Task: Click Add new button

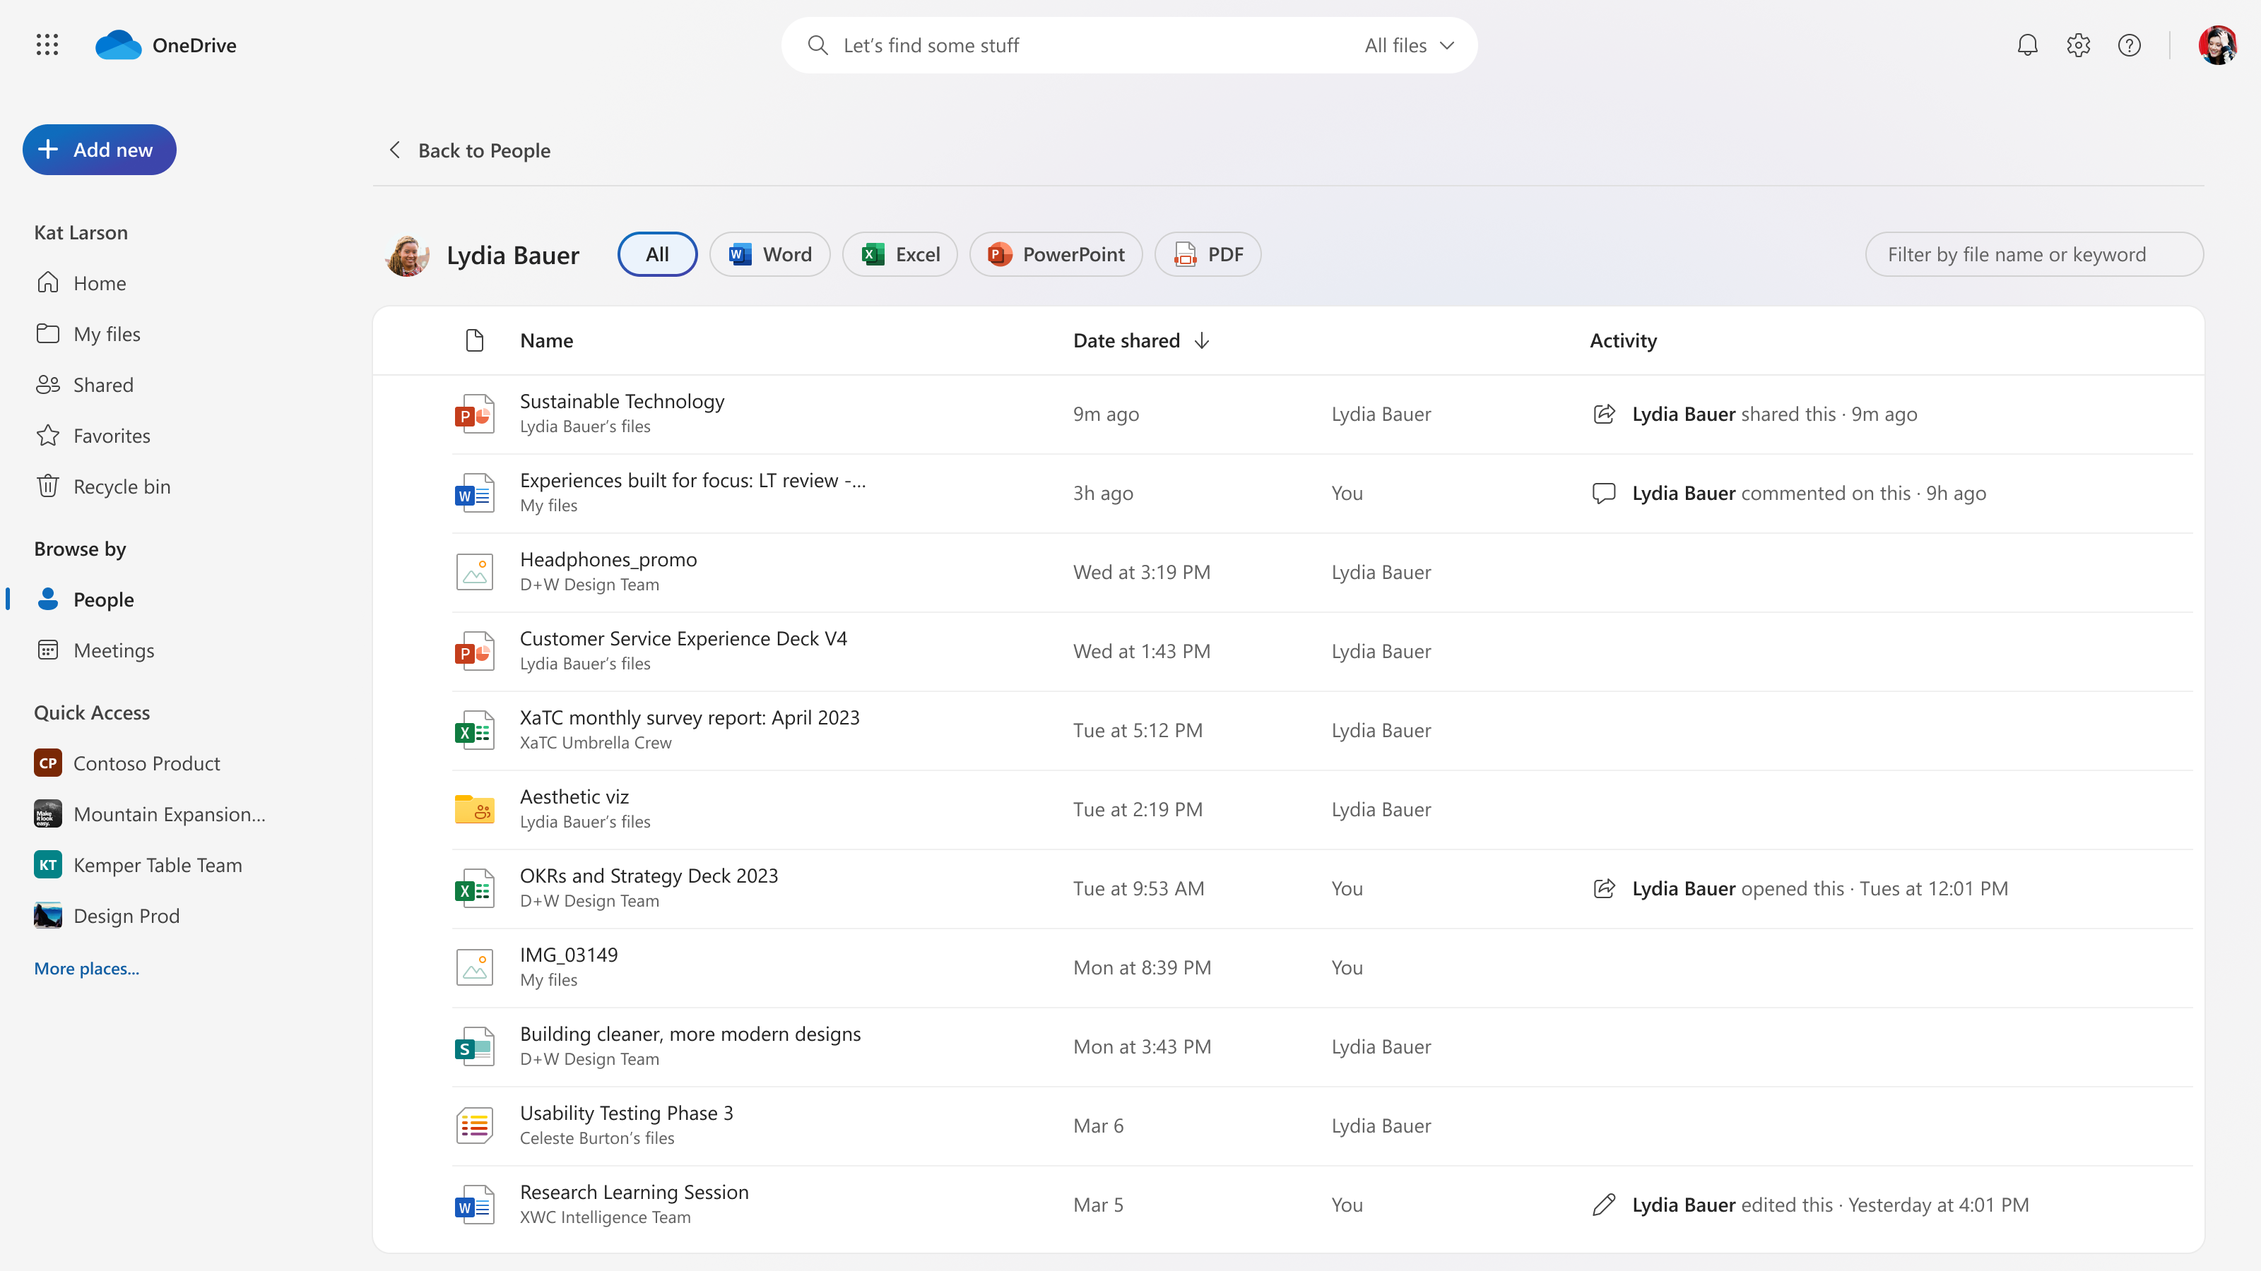Action: (98, 149)
